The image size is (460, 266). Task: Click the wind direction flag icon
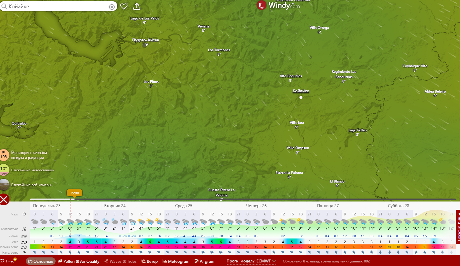pos(24,252)
